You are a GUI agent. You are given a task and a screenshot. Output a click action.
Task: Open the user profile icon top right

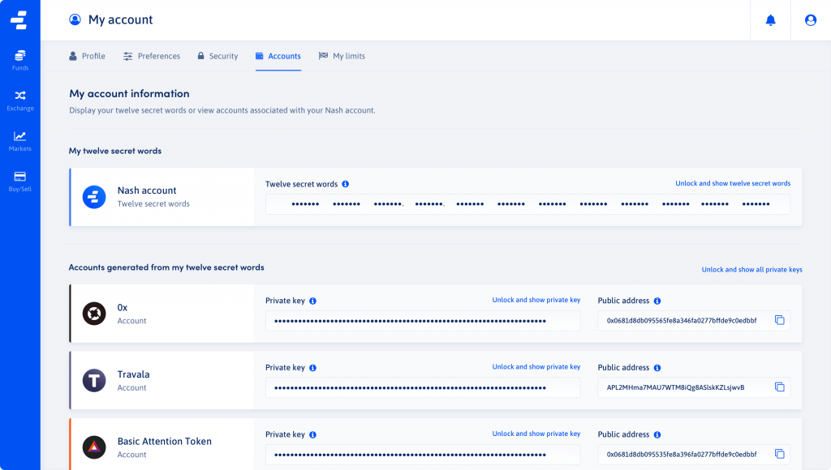point(810,20)
